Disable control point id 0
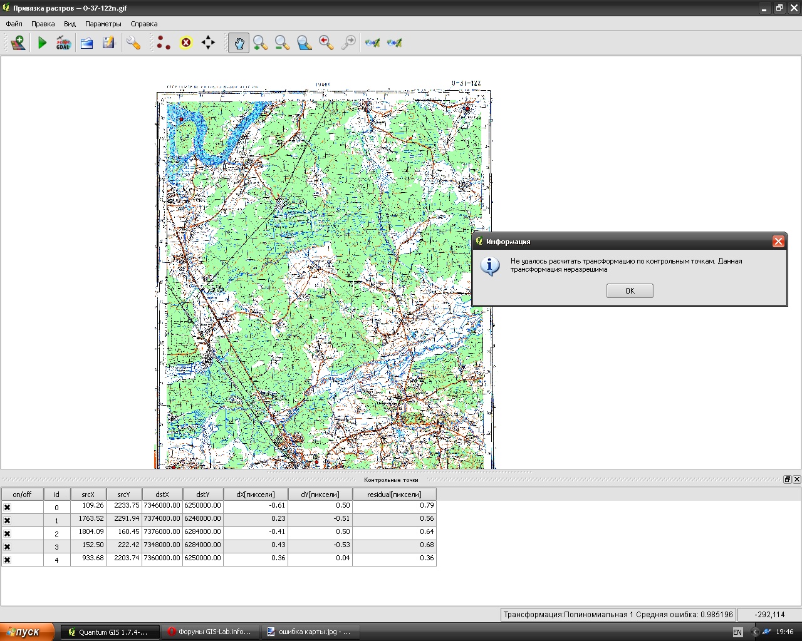Image resolution: width=802 pixels, height=641 pixels. (x=8, y=507)
